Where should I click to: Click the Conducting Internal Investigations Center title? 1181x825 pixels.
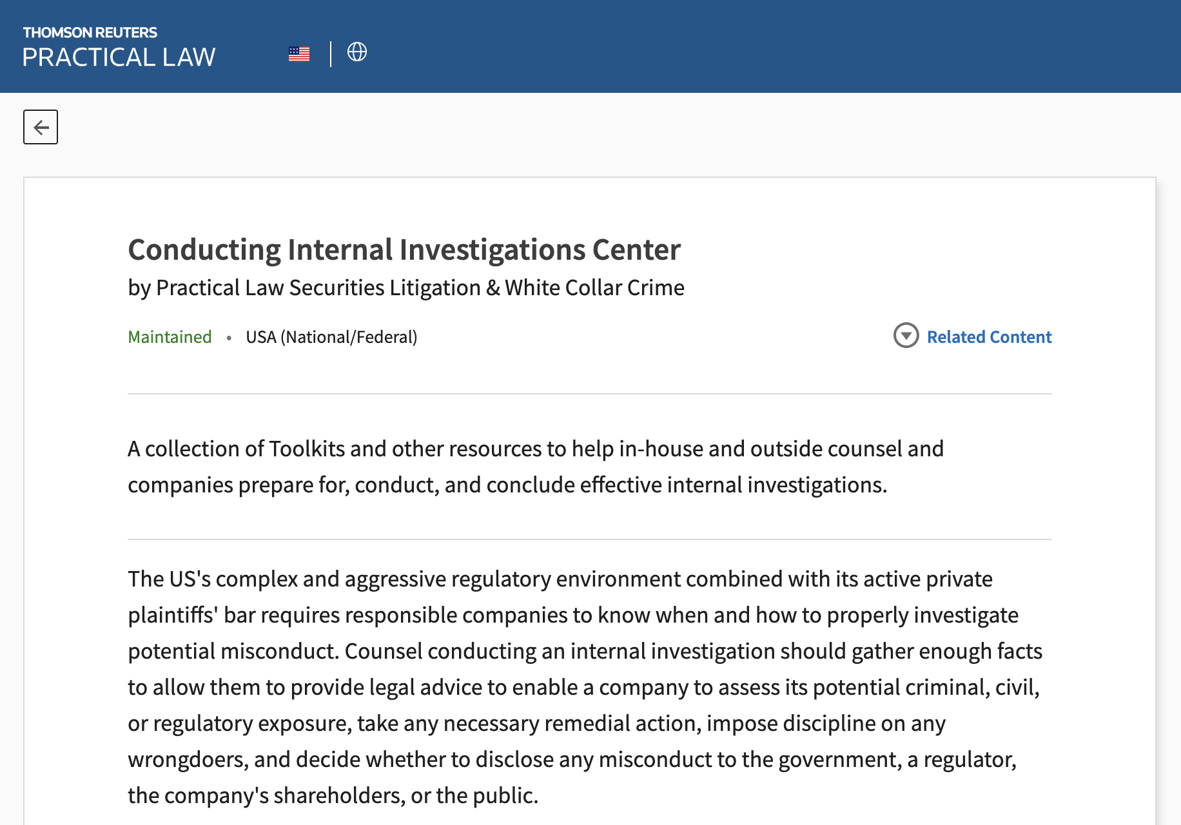click(404, 249)
